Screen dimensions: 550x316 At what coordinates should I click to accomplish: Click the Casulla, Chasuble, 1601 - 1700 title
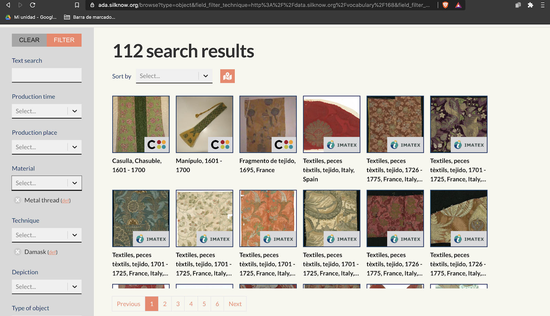[x=137, y=165]
